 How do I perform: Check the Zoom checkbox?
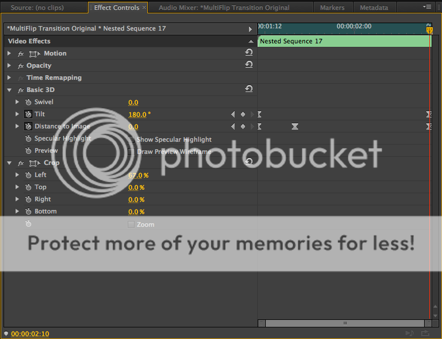[x=131, y=224]
